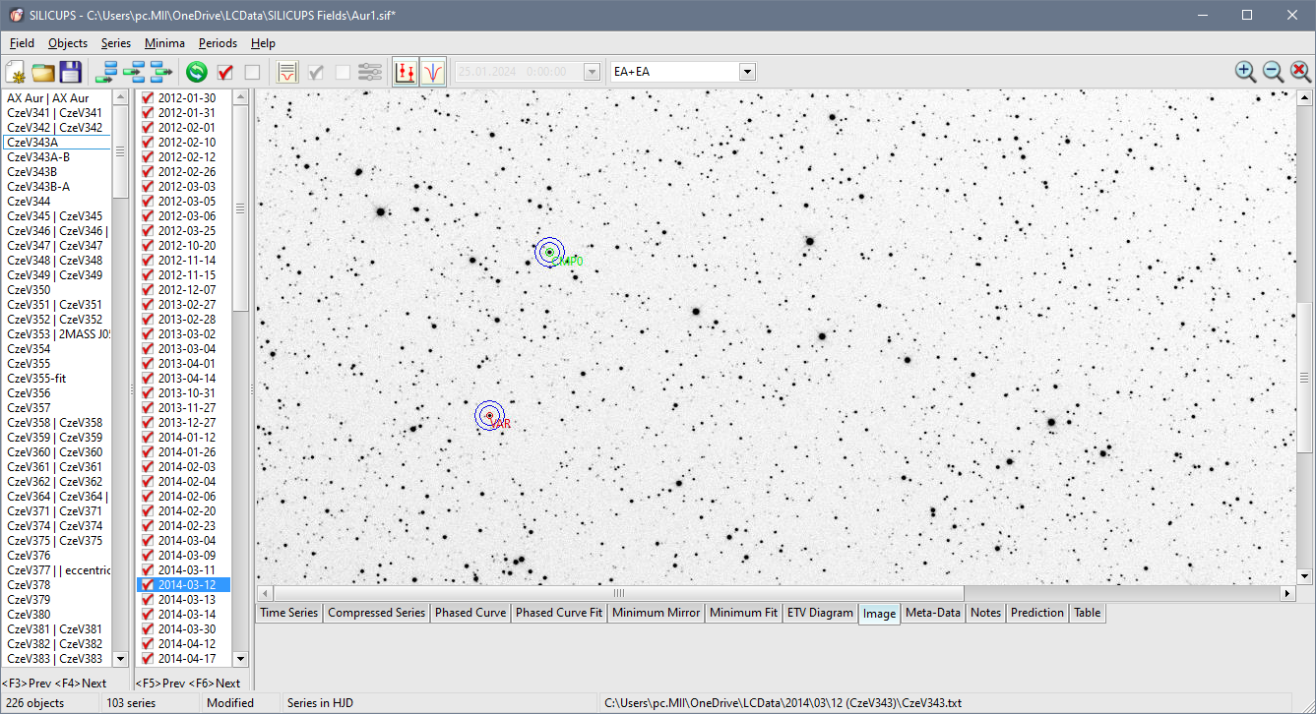Click image horizontal scroll-left arrow
Image resolution: width=1316 pixels, height=714 pixels.
pos(265,593)
